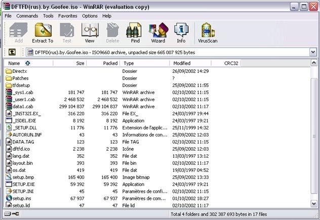Click the SETUP.EXE application icon
Viewport: 320px width, 220px height.
coord(9,184)
